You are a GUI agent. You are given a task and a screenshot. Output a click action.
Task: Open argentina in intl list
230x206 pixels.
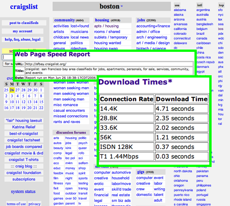[x=203, y=10]
